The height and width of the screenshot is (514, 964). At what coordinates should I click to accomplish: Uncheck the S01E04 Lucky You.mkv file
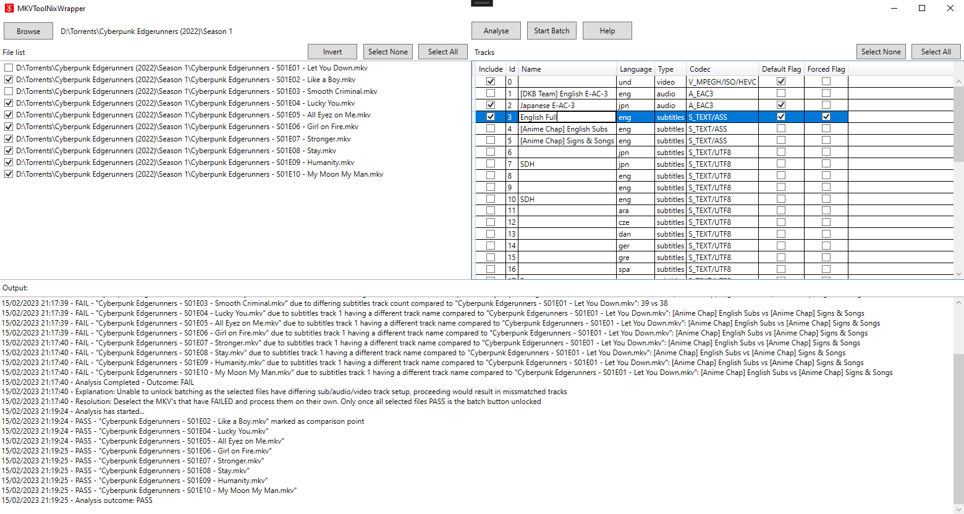coord(9,103)
